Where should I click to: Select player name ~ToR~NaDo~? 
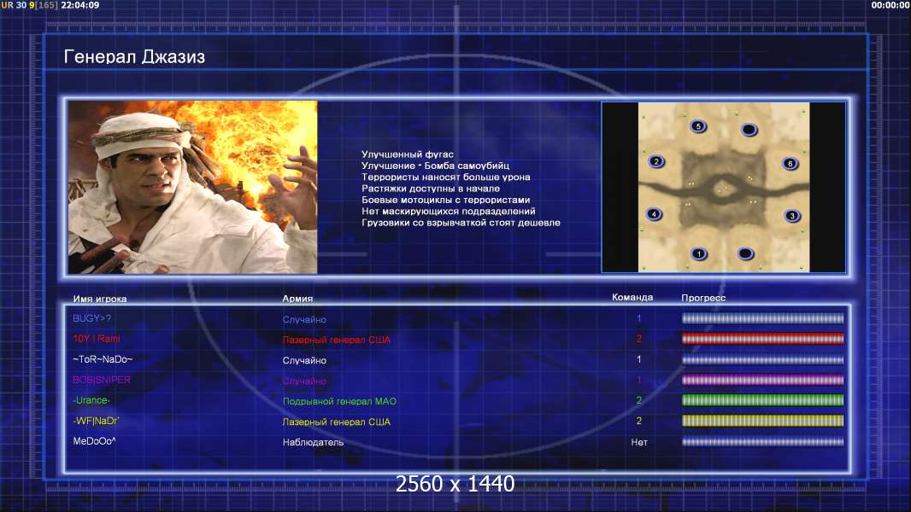(x=103, y=359)
